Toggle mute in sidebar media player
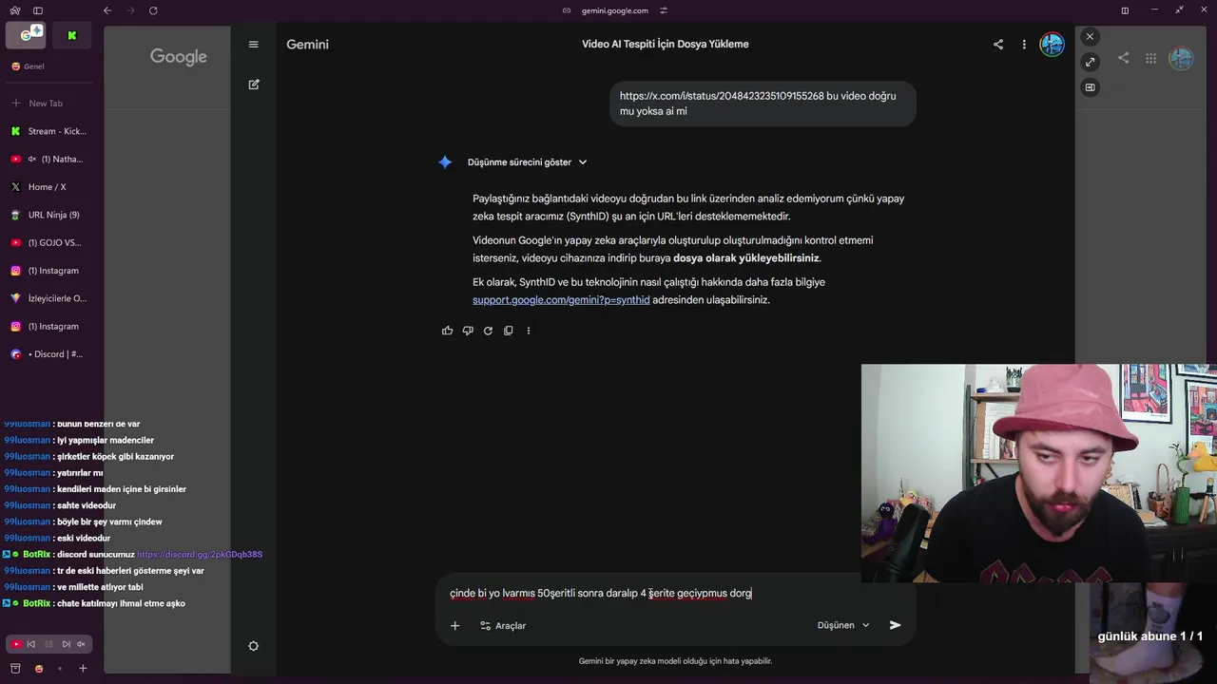Screen dimensions: 1217x684 (x=82, y=644)
